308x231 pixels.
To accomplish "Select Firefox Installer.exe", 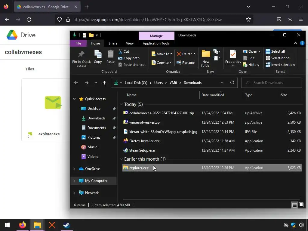I will pos(212,141).
